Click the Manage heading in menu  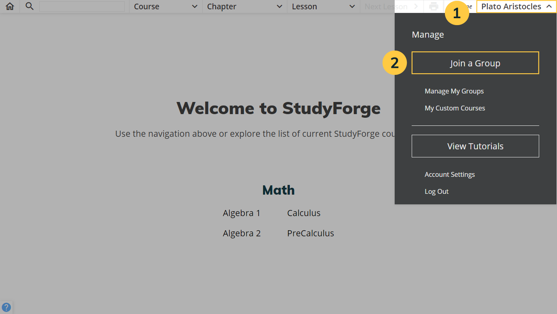coord(428,34)
